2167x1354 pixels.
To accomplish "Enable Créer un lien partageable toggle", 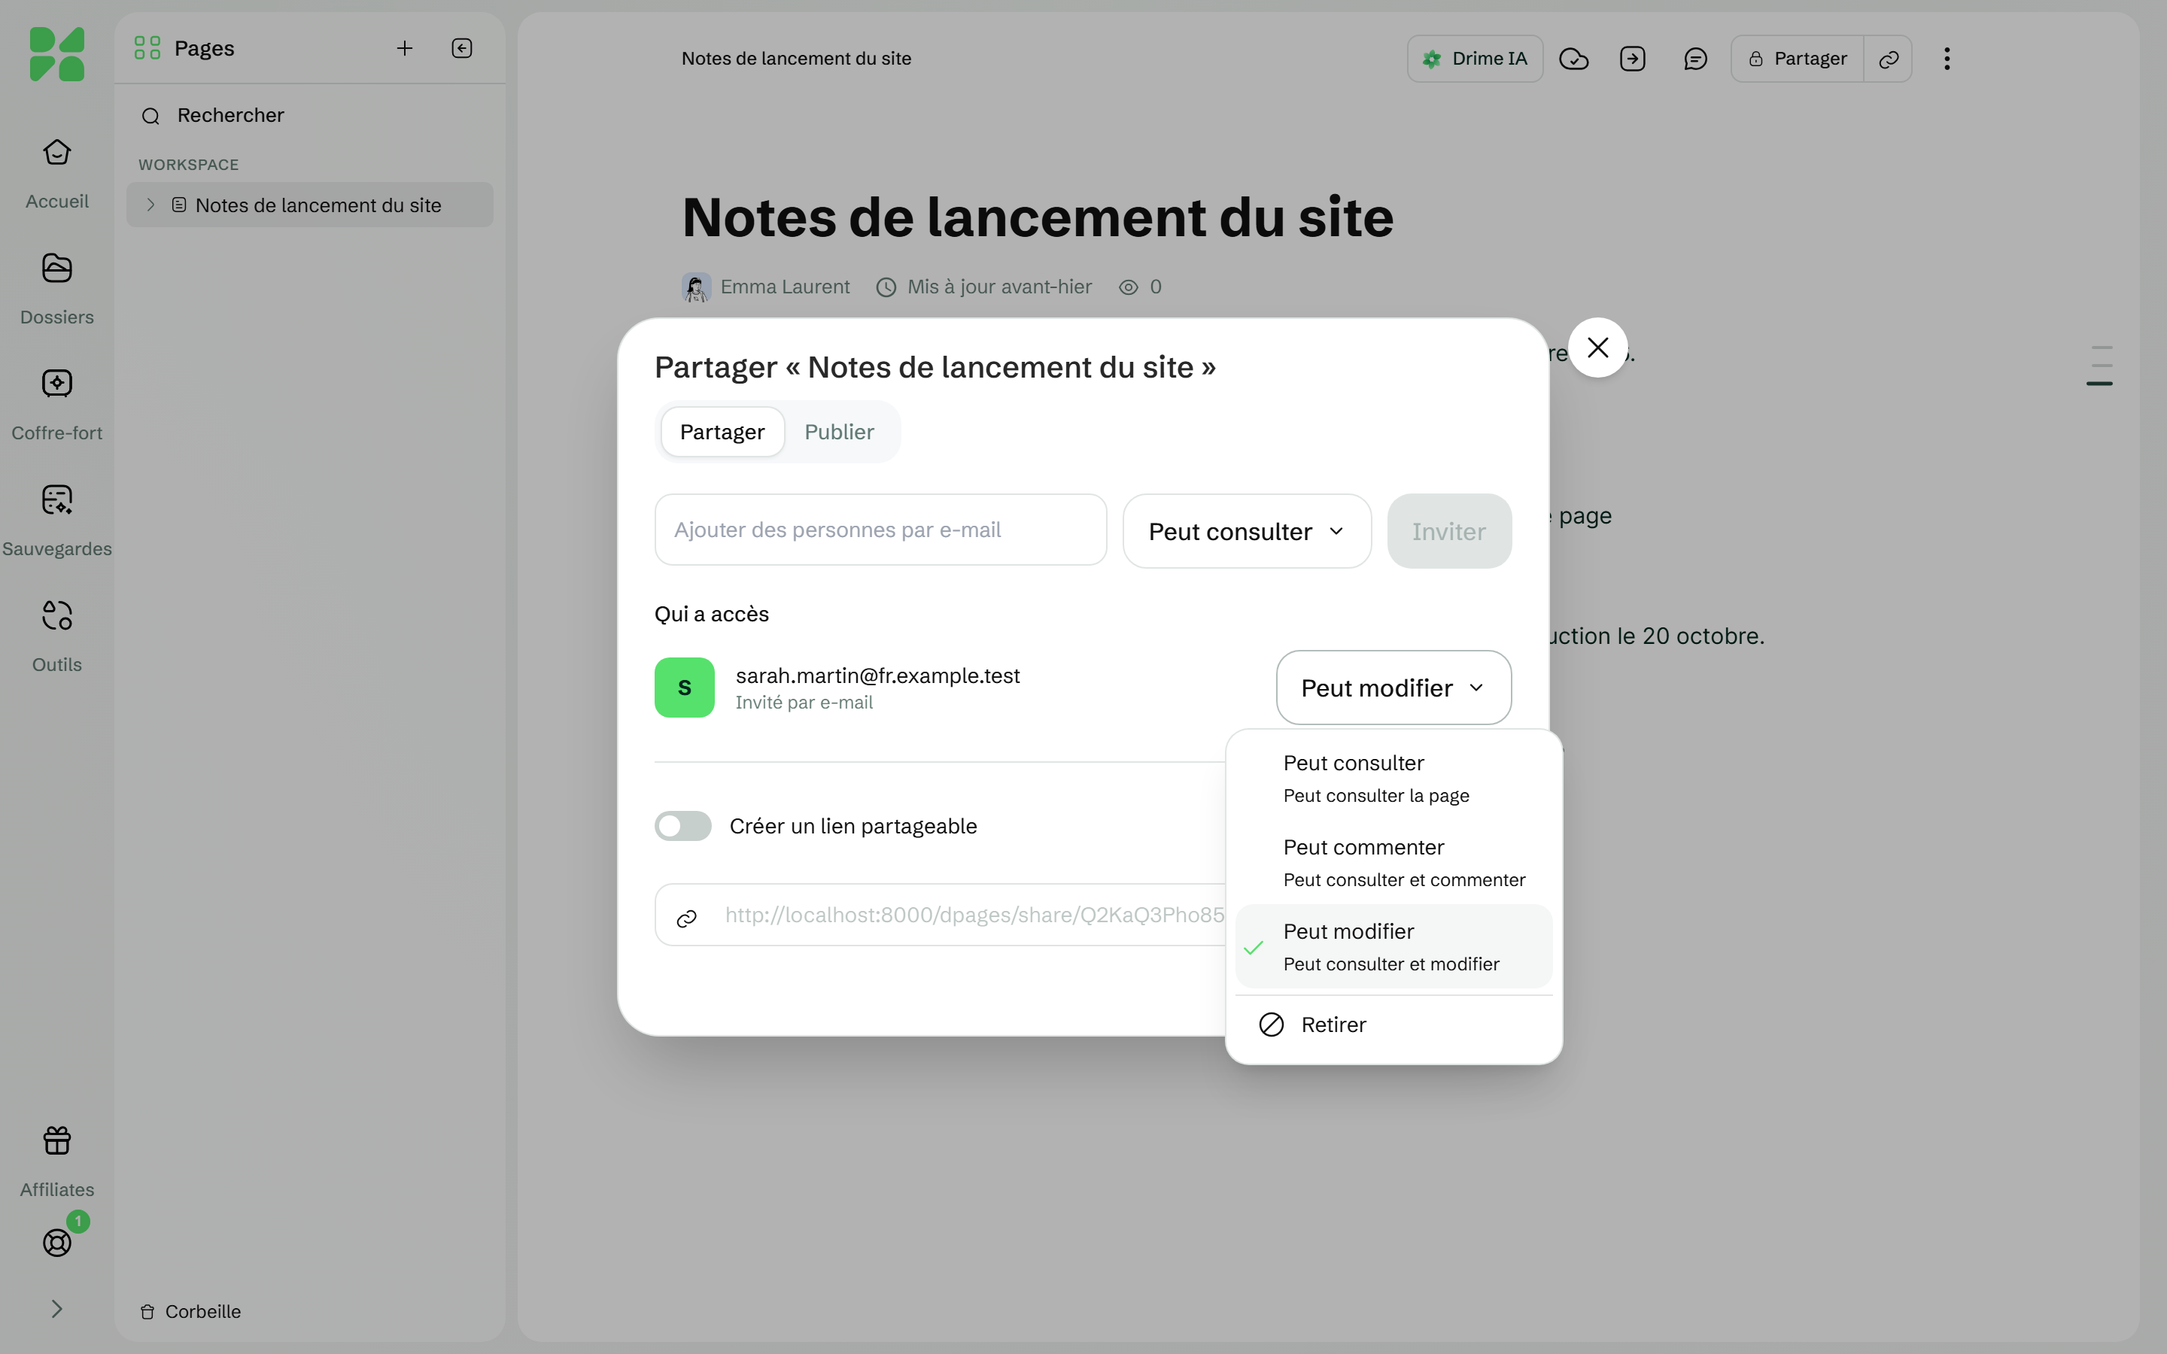I will [x=682, y=826].
